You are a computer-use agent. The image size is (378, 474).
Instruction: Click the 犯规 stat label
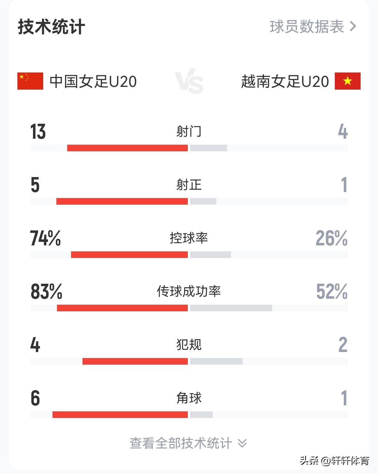tap(189, 345)
